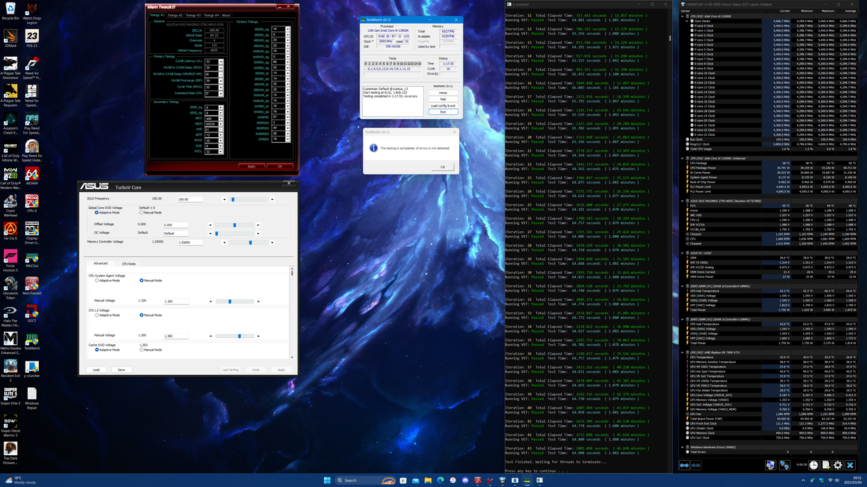This screenshot has width=867, height=487.
Task: Select Advanced tab in TurboV Core
Action: pyautogui.click(x=101, y=263)
